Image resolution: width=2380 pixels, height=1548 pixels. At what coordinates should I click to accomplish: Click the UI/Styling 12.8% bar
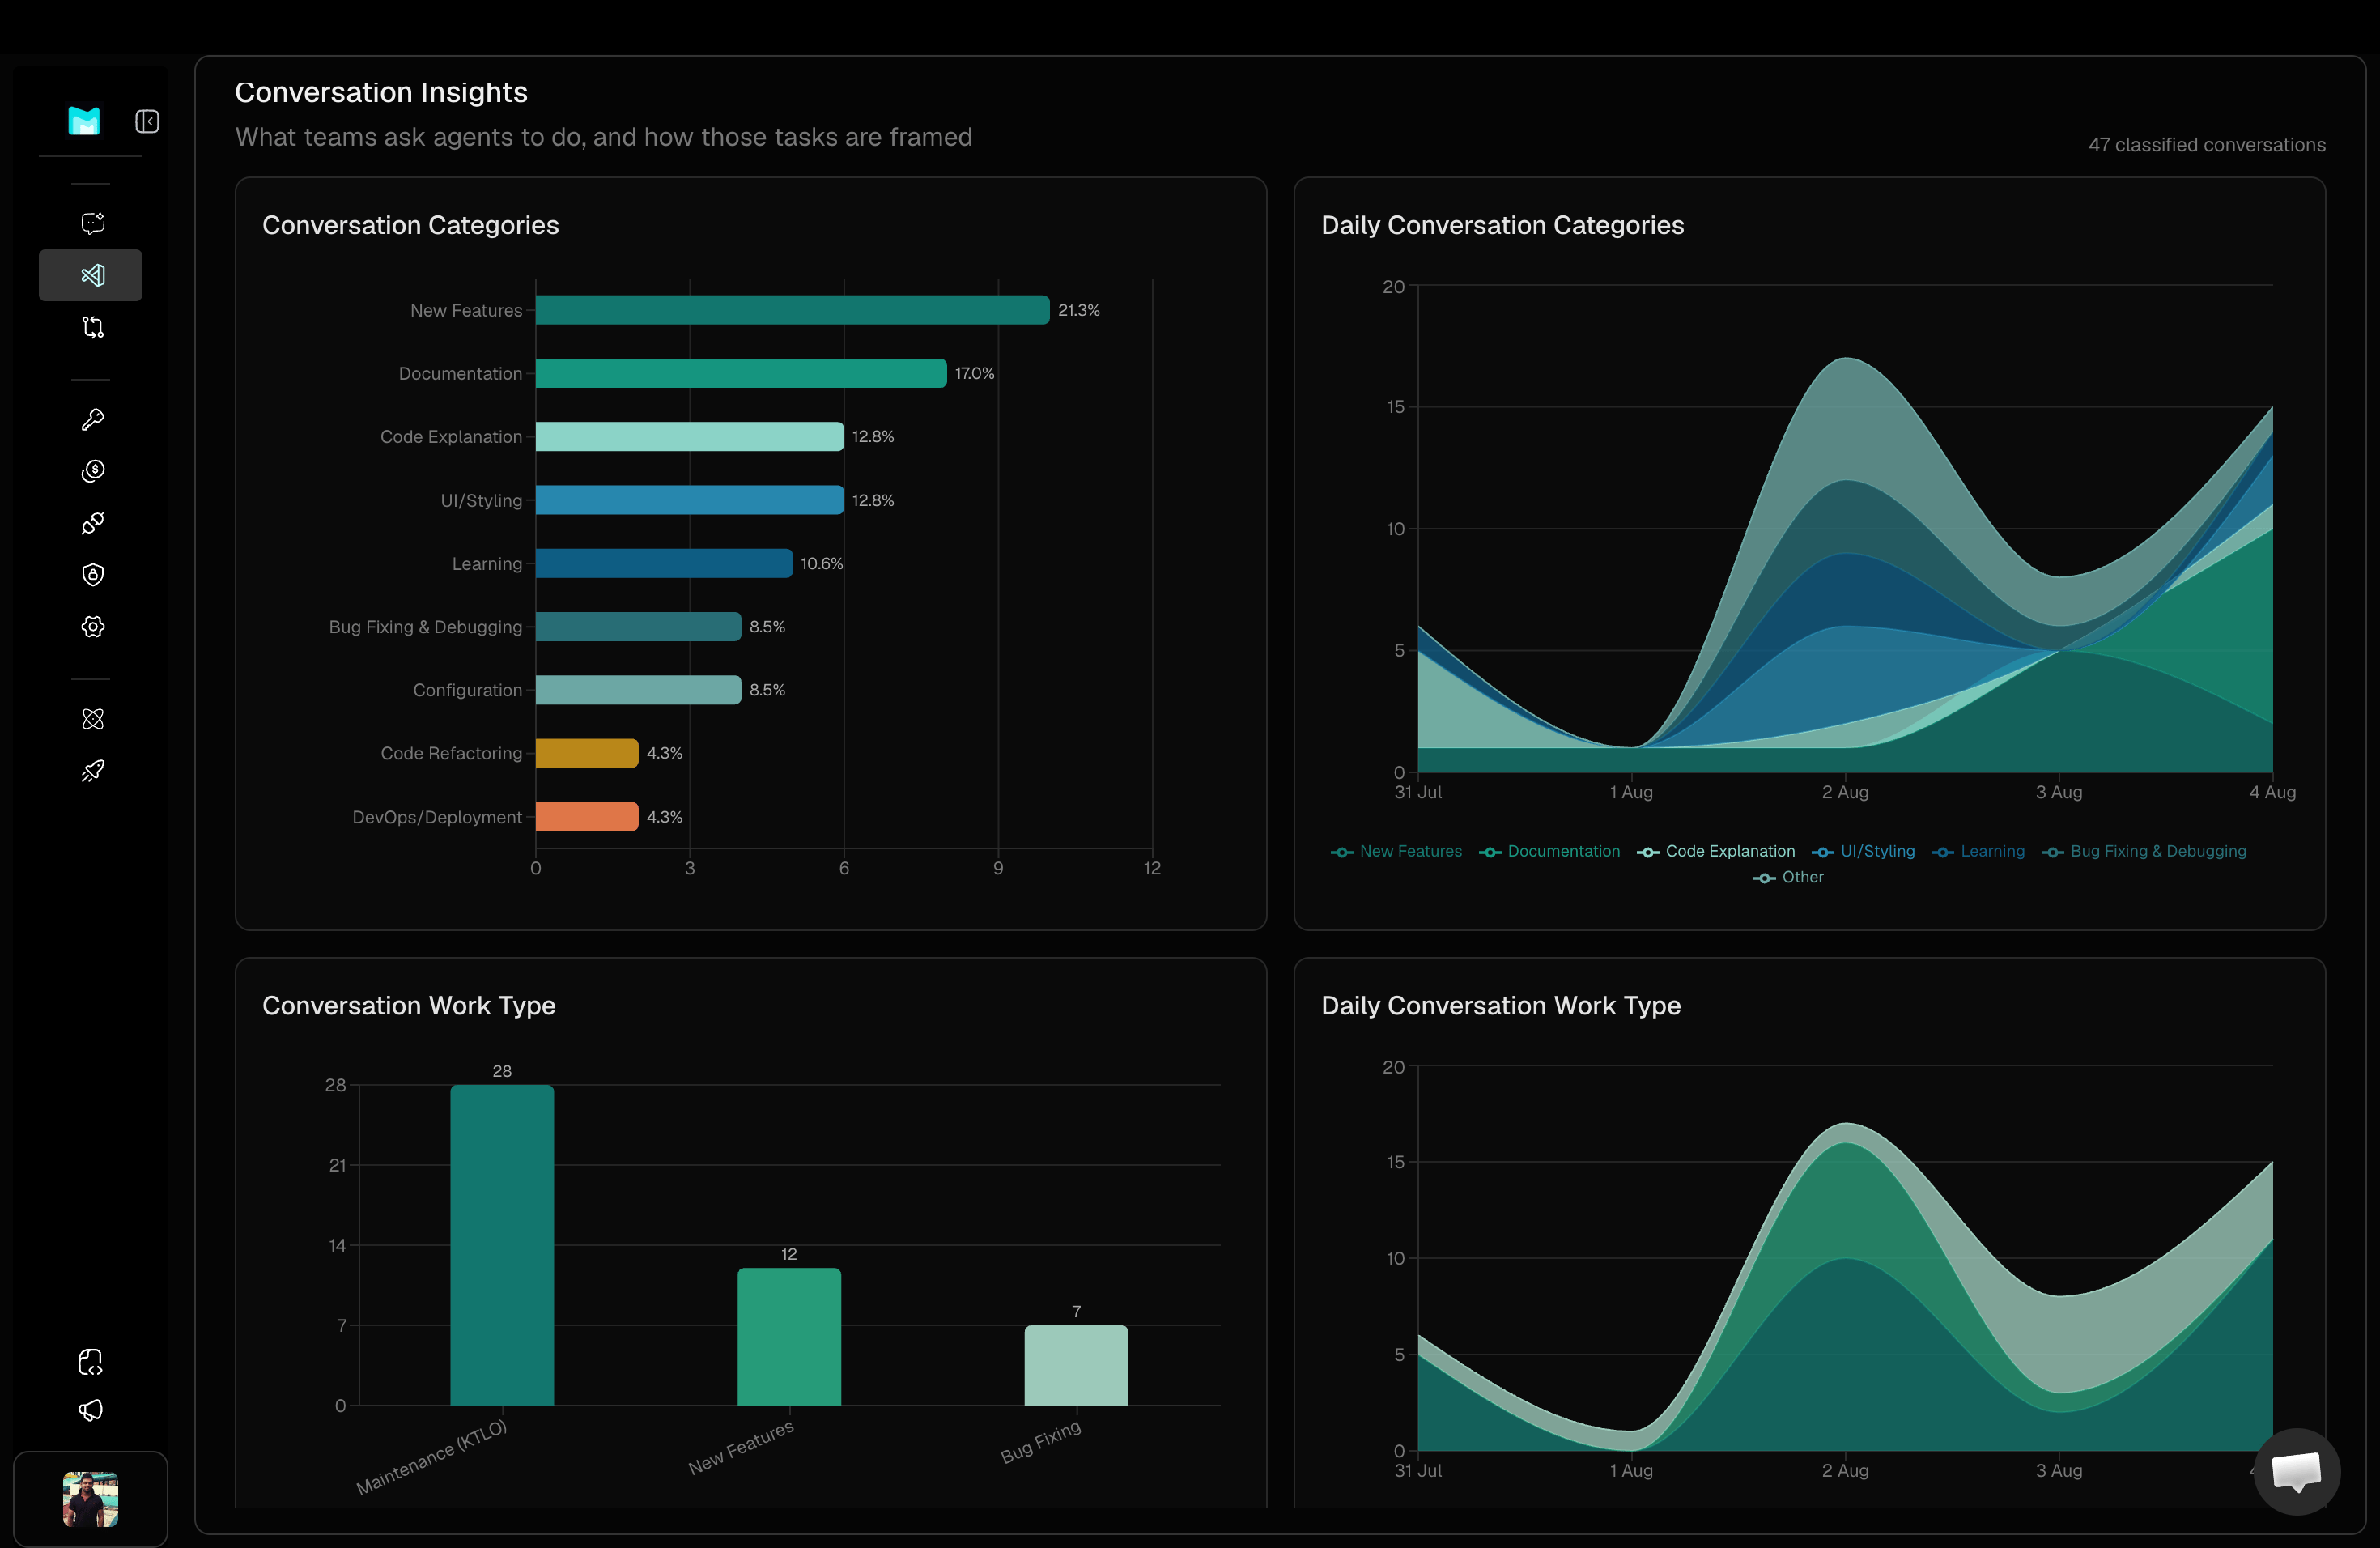(x=690, y=500)
